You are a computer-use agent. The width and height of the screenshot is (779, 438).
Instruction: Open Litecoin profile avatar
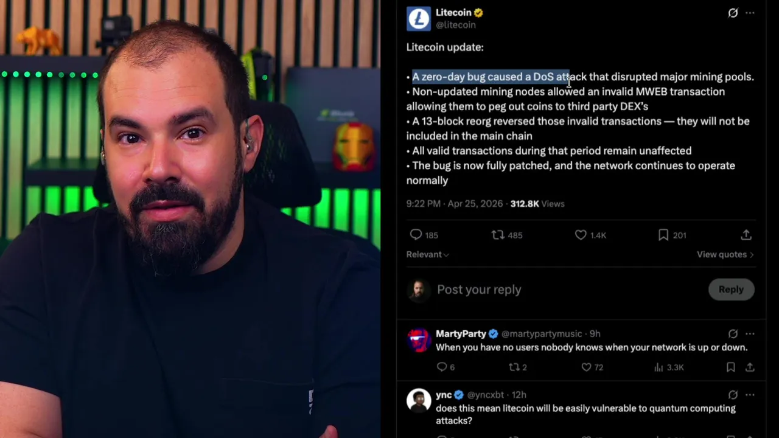click(418, 19)
